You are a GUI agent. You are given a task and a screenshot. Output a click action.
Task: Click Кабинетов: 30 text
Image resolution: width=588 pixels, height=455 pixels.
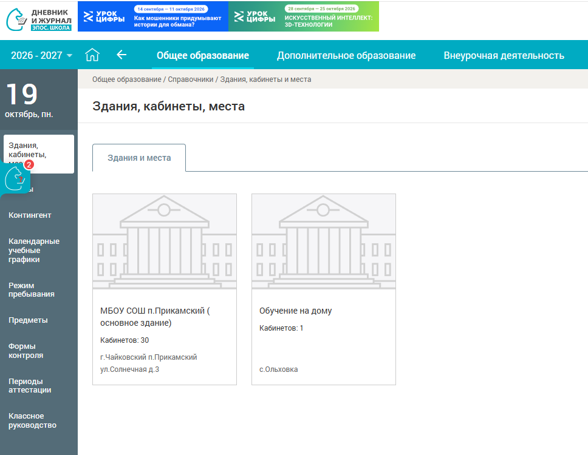(x=125, y=340)
